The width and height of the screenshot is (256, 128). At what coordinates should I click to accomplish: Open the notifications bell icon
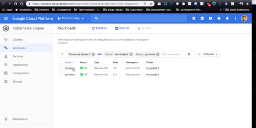[x=227, y=18]
